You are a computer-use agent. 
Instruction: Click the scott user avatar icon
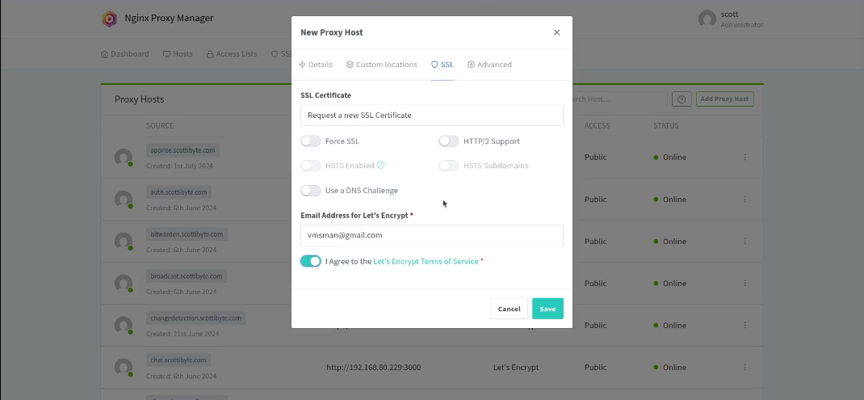tap(707, 19)
